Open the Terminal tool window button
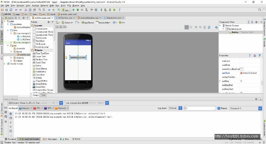 point(10,139)
